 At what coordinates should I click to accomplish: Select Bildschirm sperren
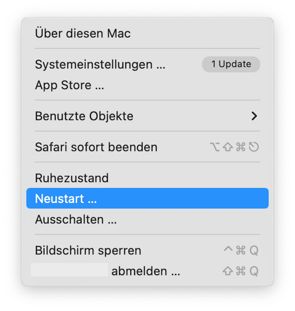(147, 250)
